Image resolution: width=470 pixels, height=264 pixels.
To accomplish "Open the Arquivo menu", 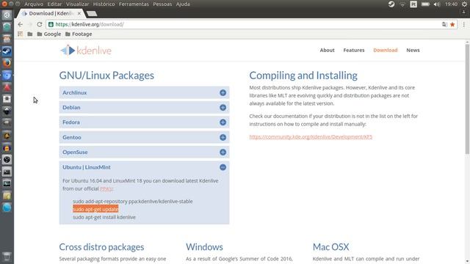I will 34,4.
